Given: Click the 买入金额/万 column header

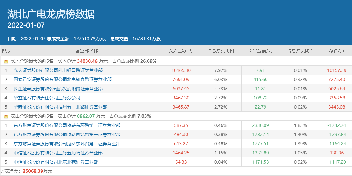Looking at the screenshot, I should (181, 51).
